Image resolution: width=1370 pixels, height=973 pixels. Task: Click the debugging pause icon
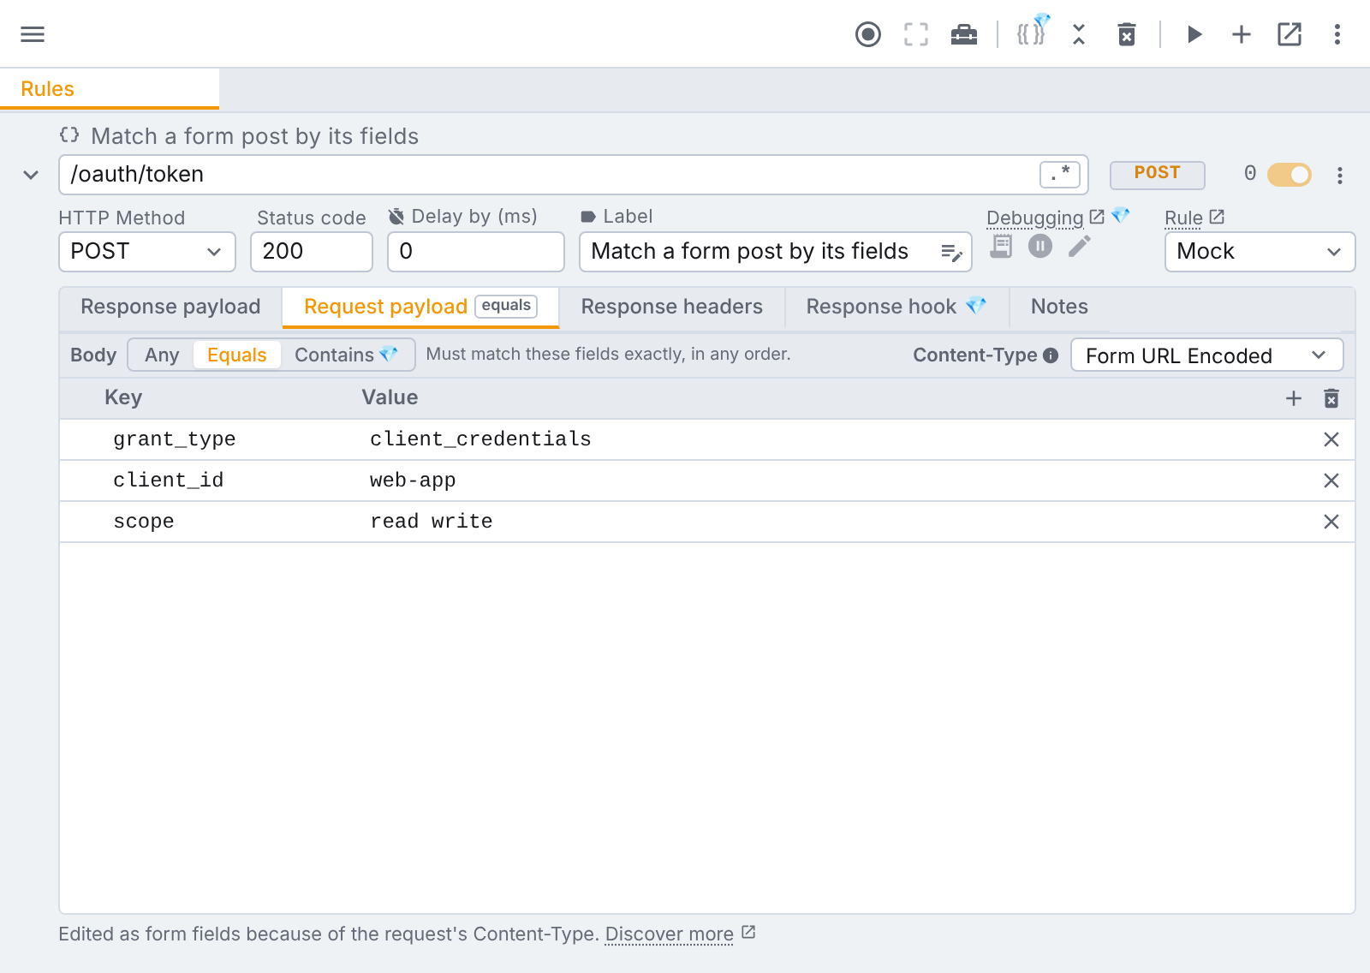pos(1040,247)
